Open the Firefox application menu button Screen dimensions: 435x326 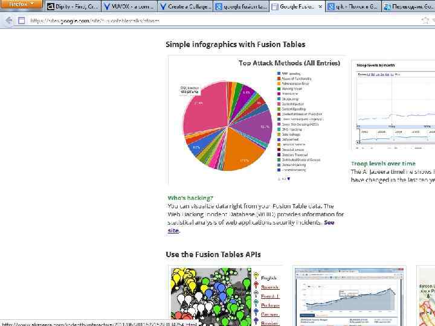coord(21,4)
